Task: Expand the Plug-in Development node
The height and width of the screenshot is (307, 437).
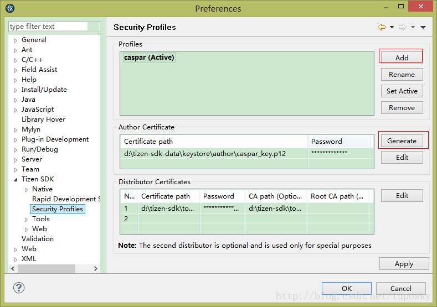Action: tap(16, 140)
